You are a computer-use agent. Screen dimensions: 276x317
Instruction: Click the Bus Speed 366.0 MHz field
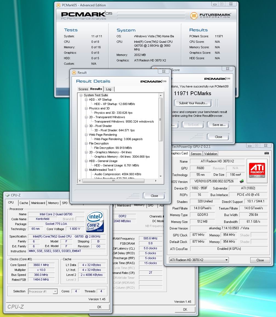pos(41,275)
